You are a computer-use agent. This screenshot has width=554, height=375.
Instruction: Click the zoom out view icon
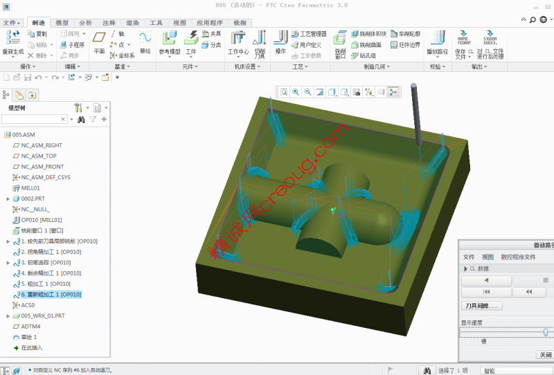coord(307,92)
